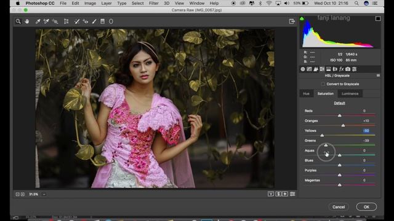The width and height of the screenshot is (394, 221).
Task: Click the Yellows value input field
Action: click(366, 131)
